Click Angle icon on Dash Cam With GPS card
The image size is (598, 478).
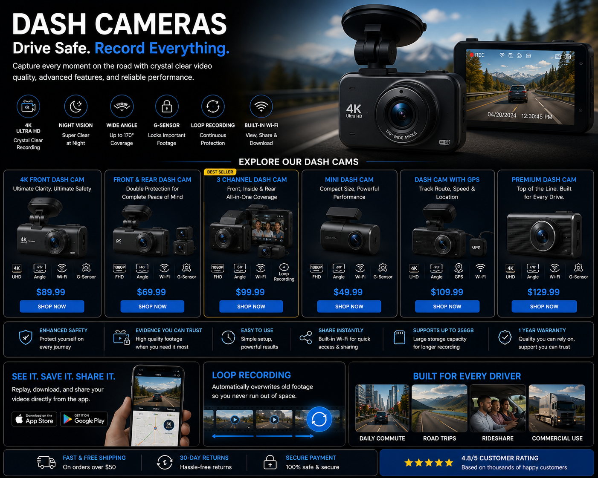[436, 268]
